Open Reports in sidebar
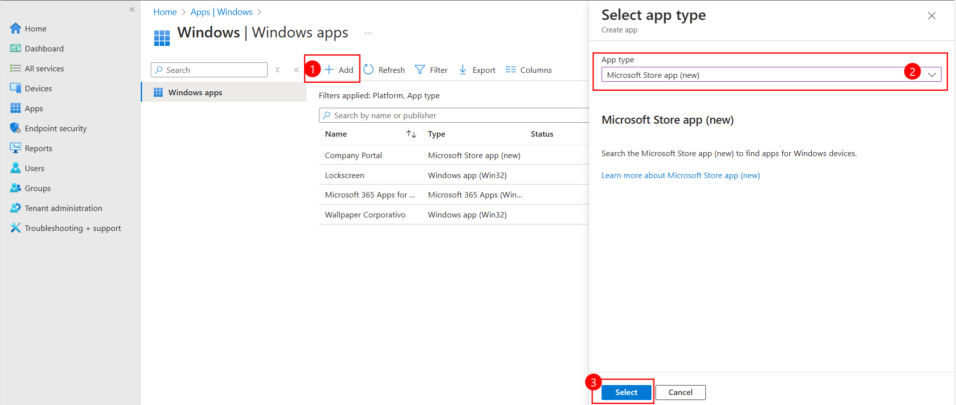The height and width of the screenshot is (405, 956). click(x=31, y=148)
